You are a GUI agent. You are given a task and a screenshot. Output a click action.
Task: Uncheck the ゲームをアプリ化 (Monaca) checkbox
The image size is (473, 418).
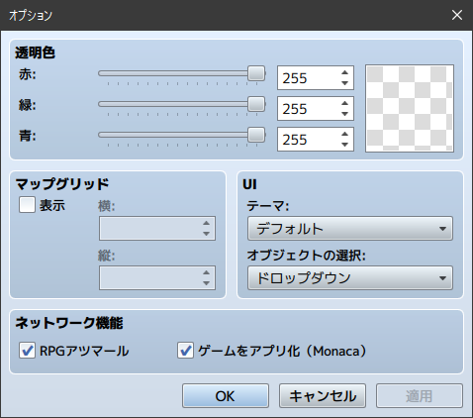185,351
